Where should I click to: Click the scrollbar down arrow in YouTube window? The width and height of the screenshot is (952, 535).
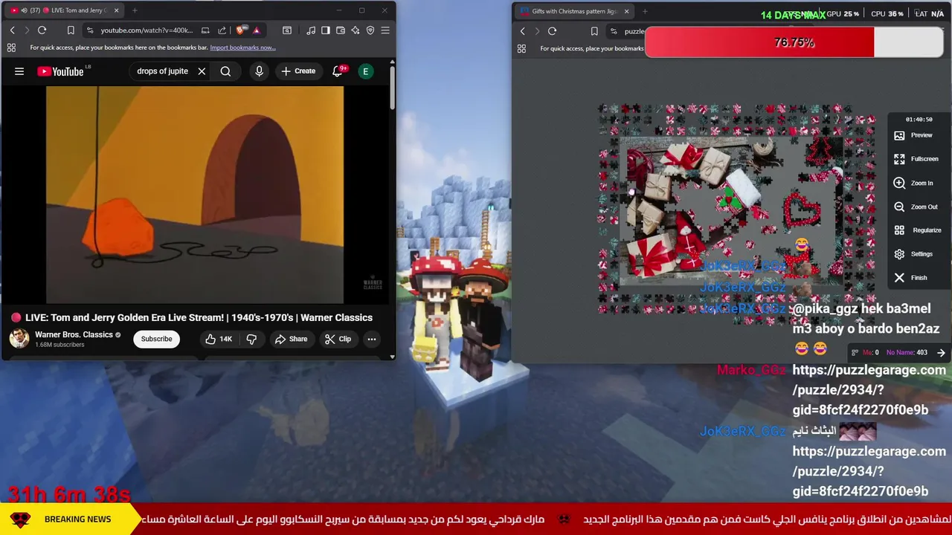(393, 357)
